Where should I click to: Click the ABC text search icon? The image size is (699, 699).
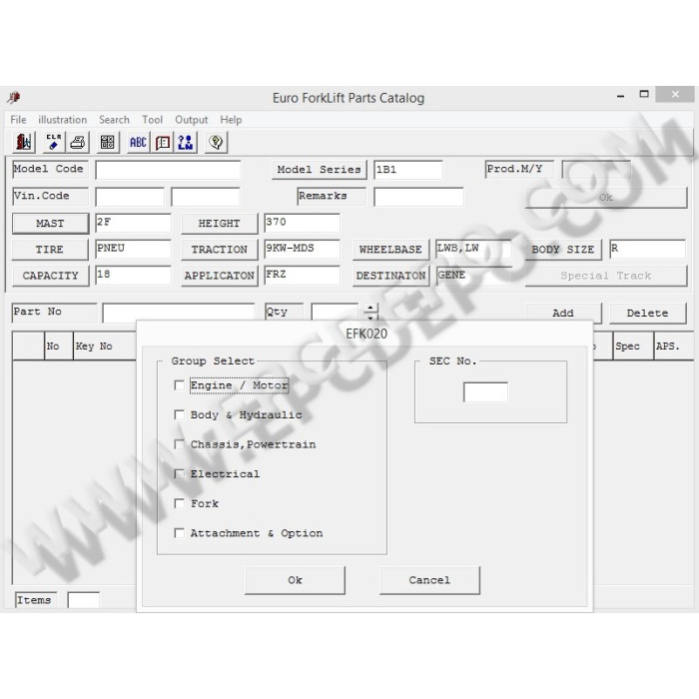pos(138,143)
